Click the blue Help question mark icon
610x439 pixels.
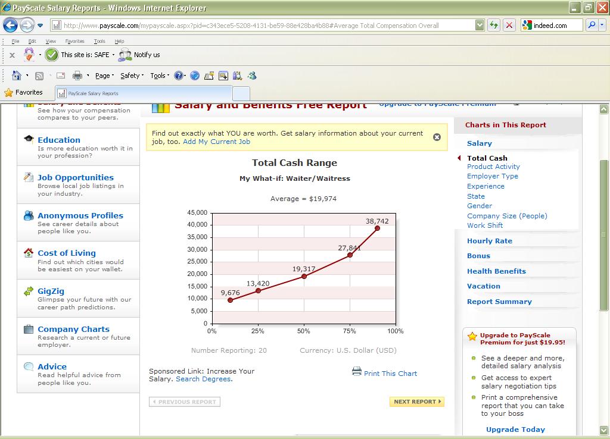(x=179, y=76)
